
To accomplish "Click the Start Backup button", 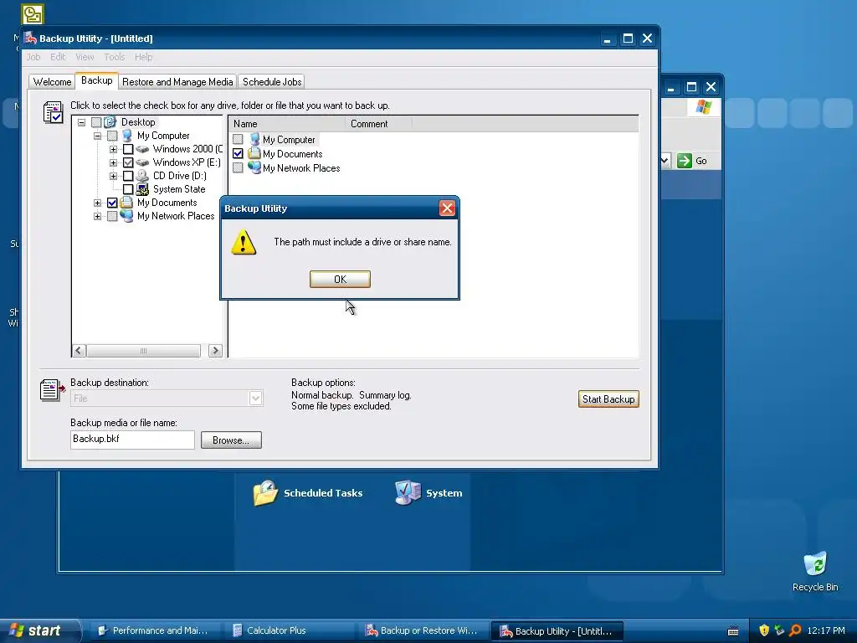I will tap(608, 399).
